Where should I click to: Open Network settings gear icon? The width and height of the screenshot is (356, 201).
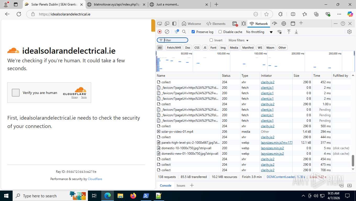pyautogui.click(x=349, y=32)
